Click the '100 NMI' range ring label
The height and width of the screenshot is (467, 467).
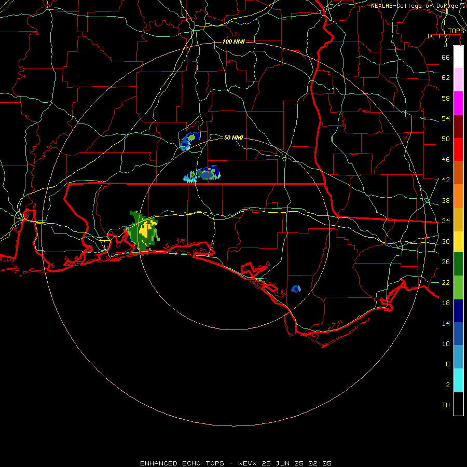coord(233,42)
